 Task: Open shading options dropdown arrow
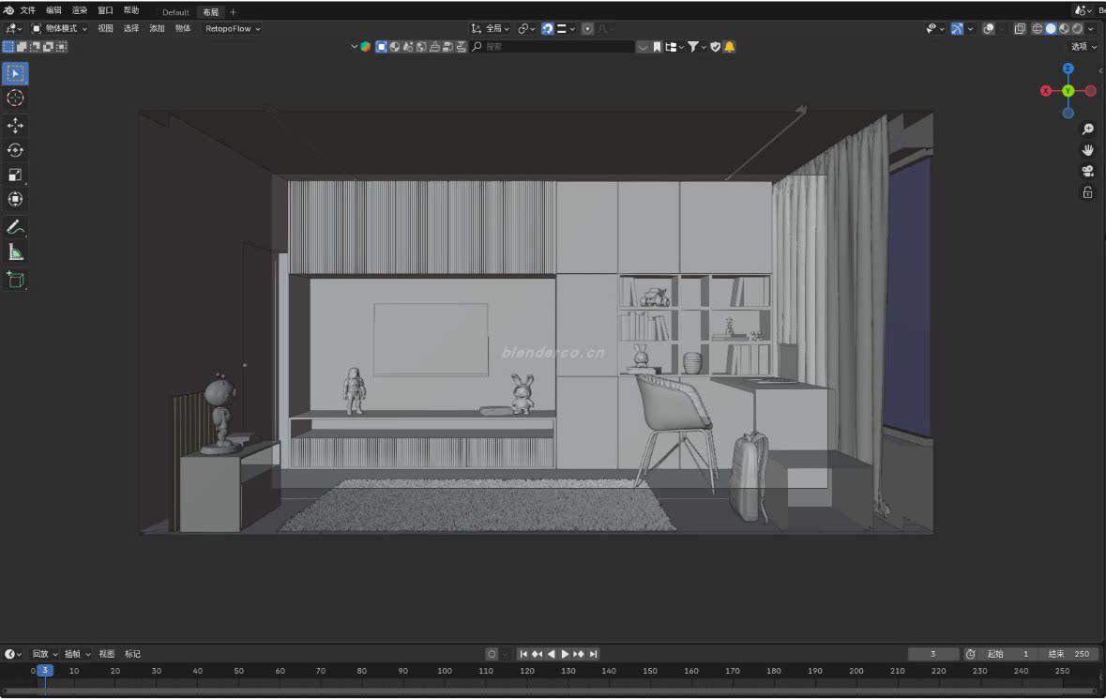coord(1091,29)
